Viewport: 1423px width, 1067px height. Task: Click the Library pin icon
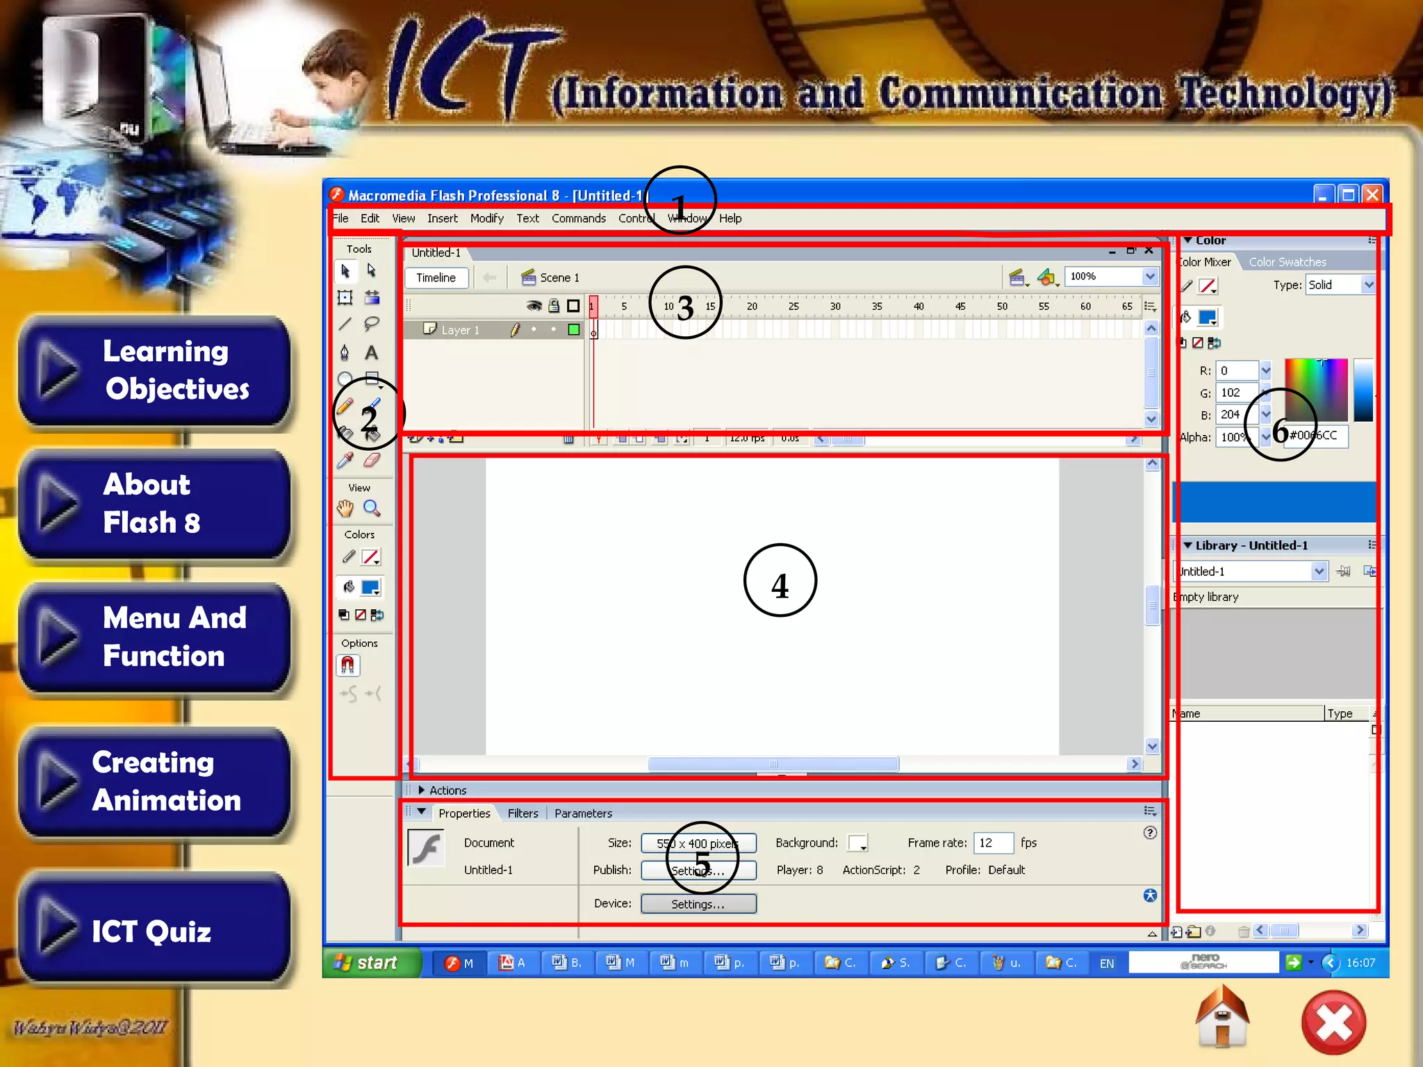point(1344,571)
